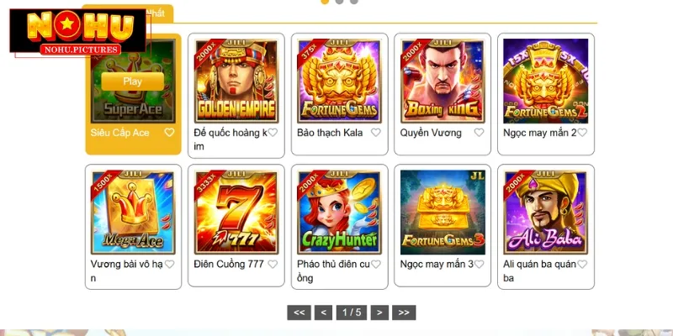Select the Boxing King game image

[442, 81]
